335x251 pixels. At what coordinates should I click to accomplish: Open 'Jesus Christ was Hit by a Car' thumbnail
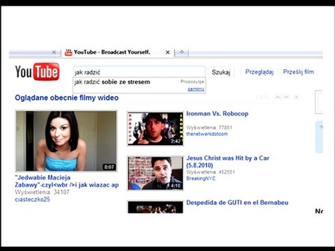156,173
